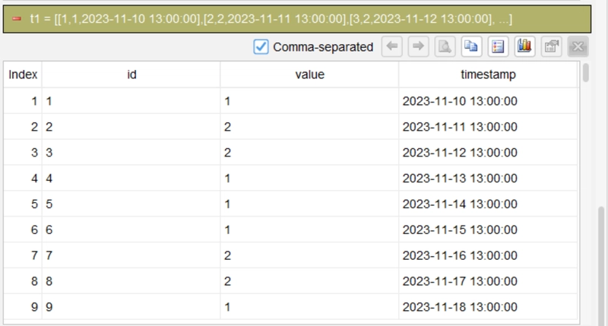Uncheck the Comma-separated checkbox
This screenshot has width=608, height=326.
261,47
